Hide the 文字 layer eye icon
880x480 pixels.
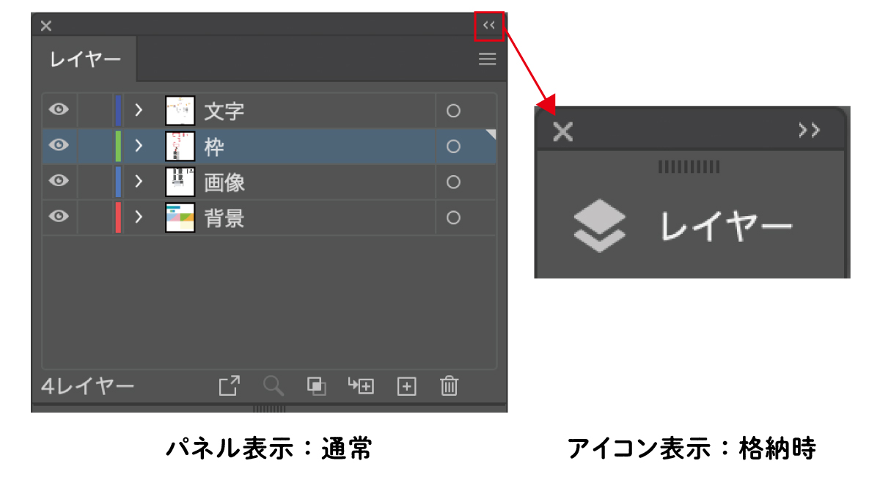(59, 110)
